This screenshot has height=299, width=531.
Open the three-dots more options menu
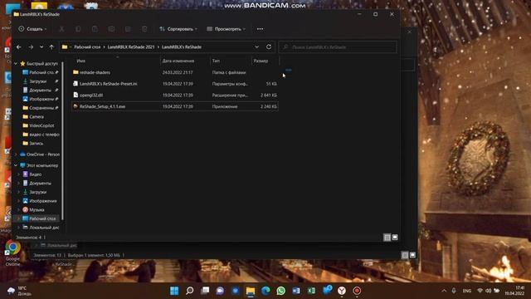point(260,29)
